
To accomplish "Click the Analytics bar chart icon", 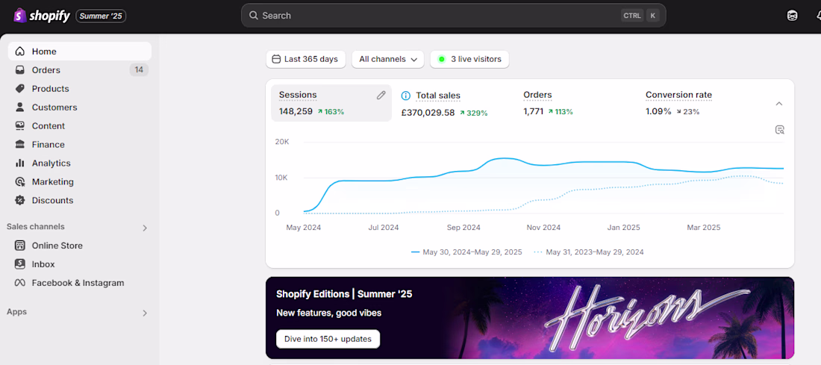I will 20,163.
